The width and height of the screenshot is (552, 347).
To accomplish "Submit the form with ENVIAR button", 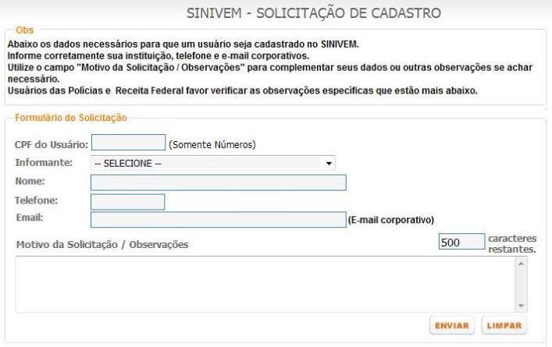I will point(451,325).
